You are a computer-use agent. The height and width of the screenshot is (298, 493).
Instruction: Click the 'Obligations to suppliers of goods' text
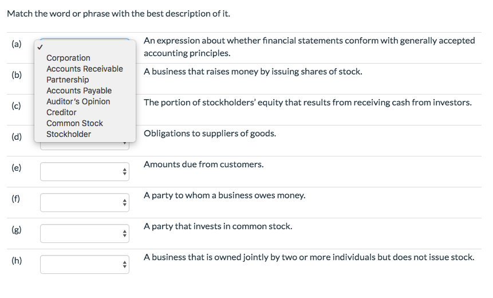pyautogui.click(x=210, y=134)
